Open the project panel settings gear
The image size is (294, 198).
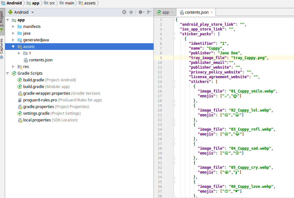point(141,12)
